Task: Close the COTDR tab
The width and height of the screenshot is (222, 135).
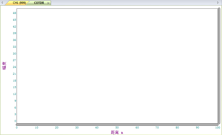Action: (x=48, y=3)
